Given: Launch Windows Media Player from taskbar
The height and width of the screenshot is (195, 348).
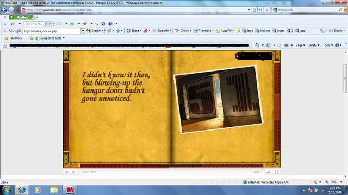Looking at the screenshot, I should 38,190.
